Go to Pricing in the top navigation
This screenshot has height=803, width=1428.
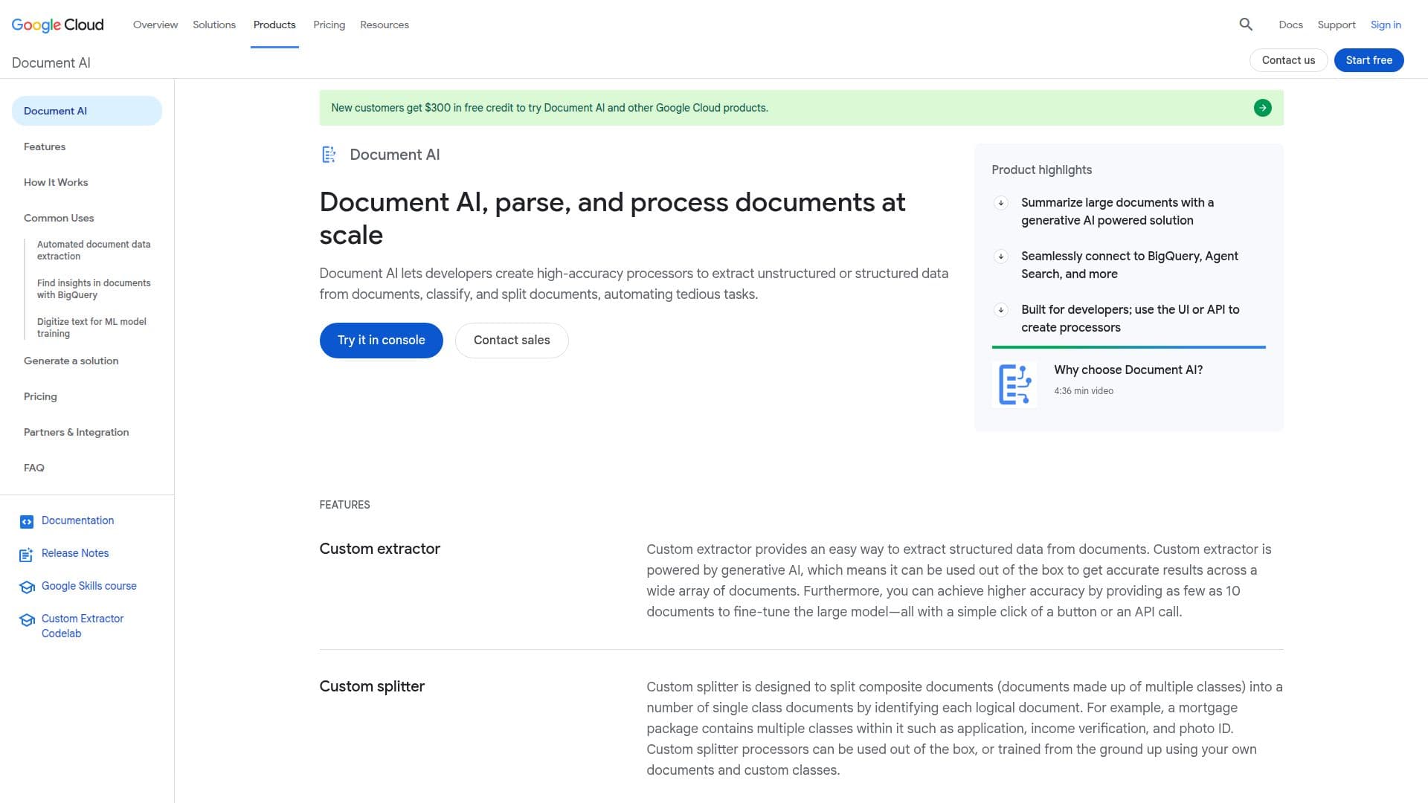click(x=329, y=25)
